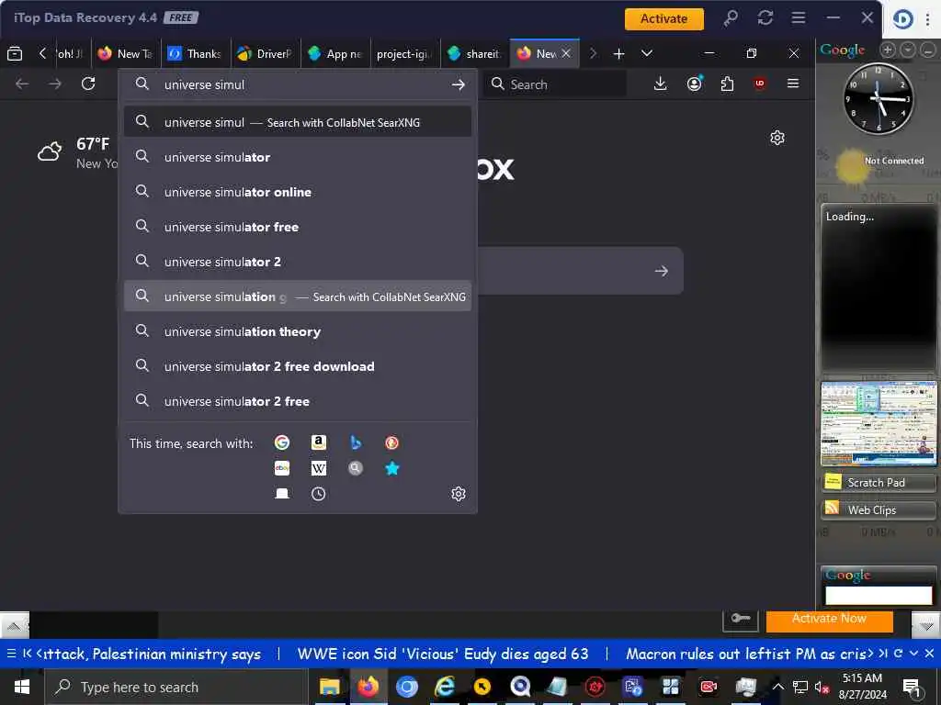Switch to the DriverP tab

coord(266,54)
